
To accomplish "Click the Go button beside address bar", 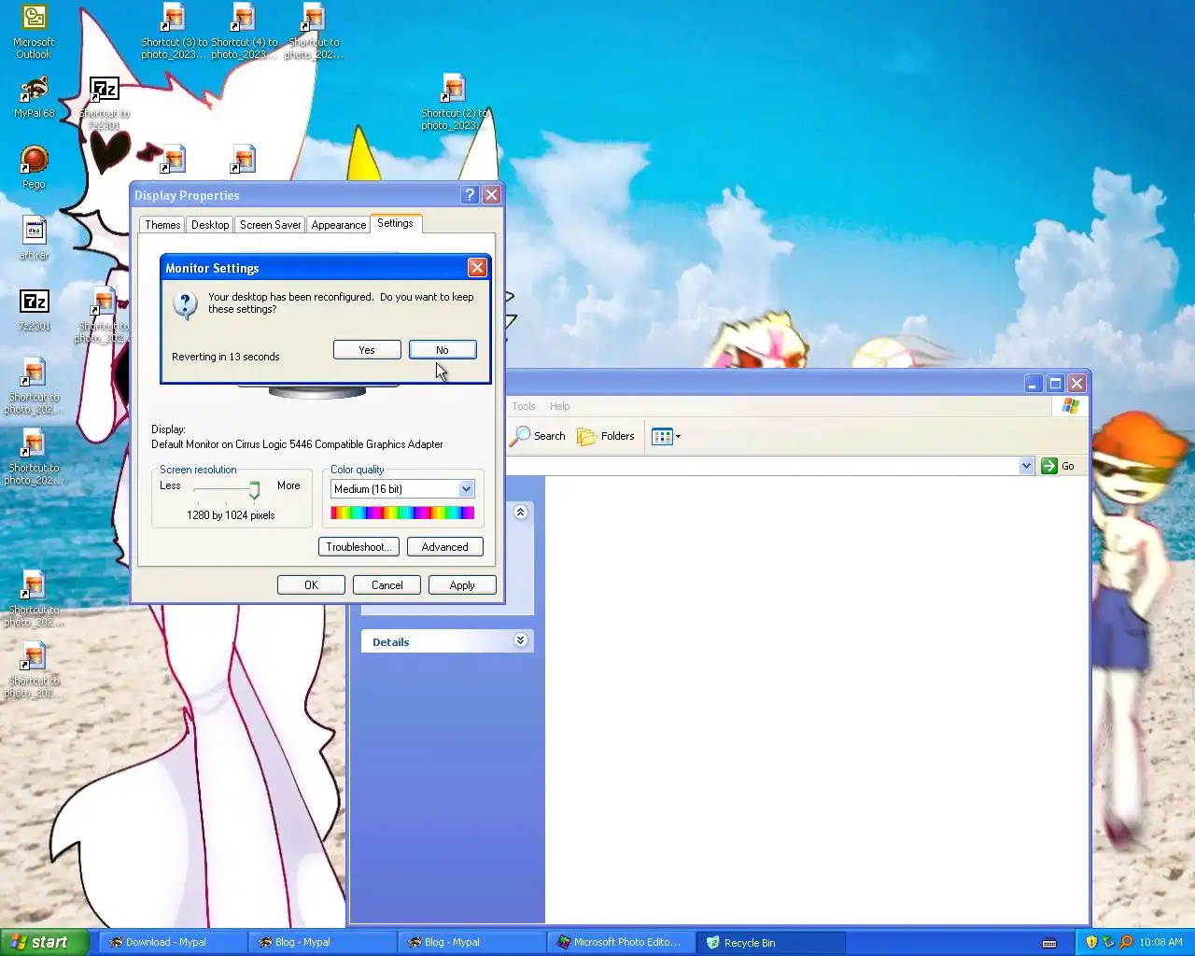I will click(1058, 466).
